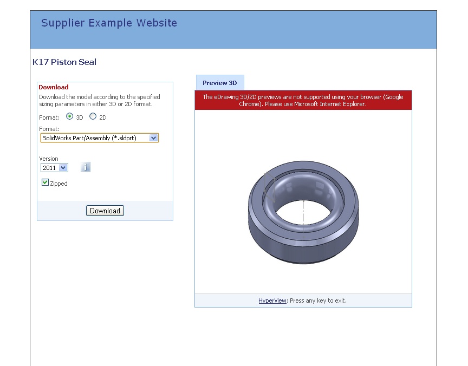Click the Supplier Example Website header title
Viewport: 468px width, 366px height.
click(109, 23)
